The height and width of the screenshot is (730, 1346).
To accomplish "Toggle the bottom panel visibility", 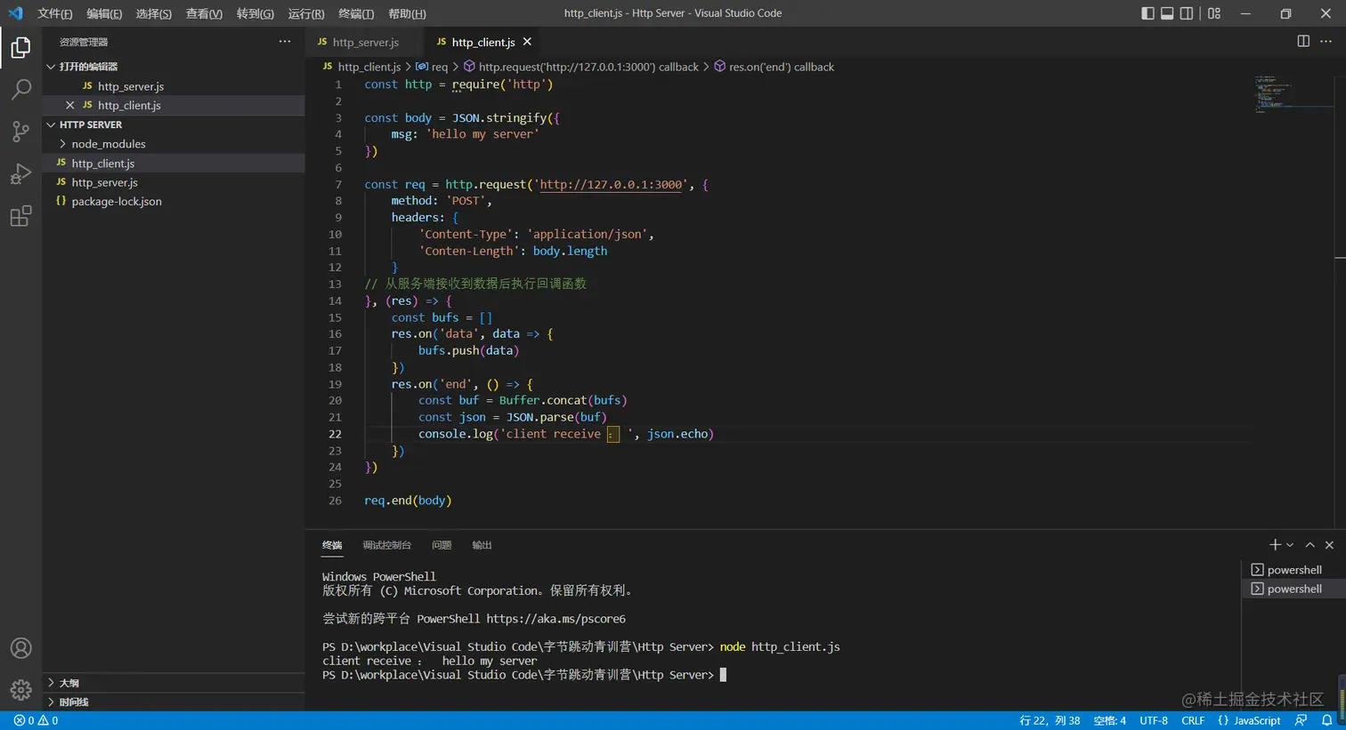I will point(1167,13).
